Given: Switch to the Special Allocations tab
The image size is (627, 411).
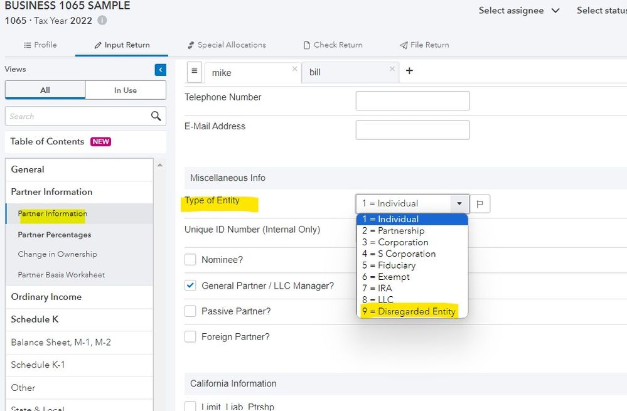Looking at the screenshot, I should click(227, 45).
